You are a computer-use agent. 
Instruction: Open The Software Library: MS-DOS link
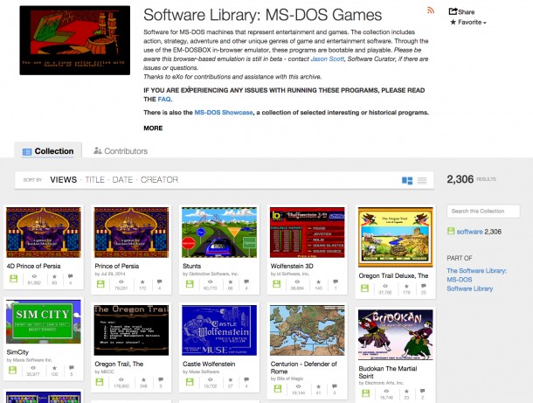point(476,275)
